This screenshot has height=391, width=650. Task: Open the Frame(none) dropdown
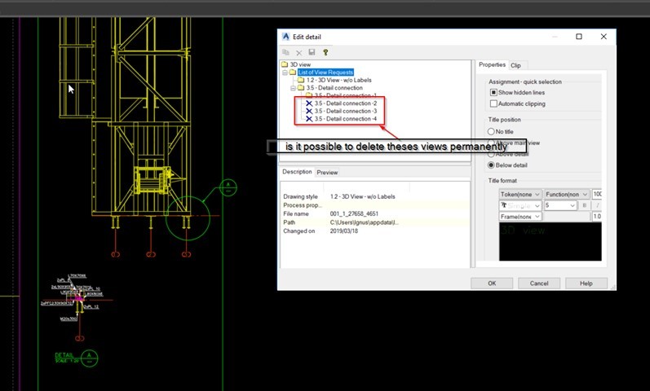pyautogui.click(x=520, y=216)
